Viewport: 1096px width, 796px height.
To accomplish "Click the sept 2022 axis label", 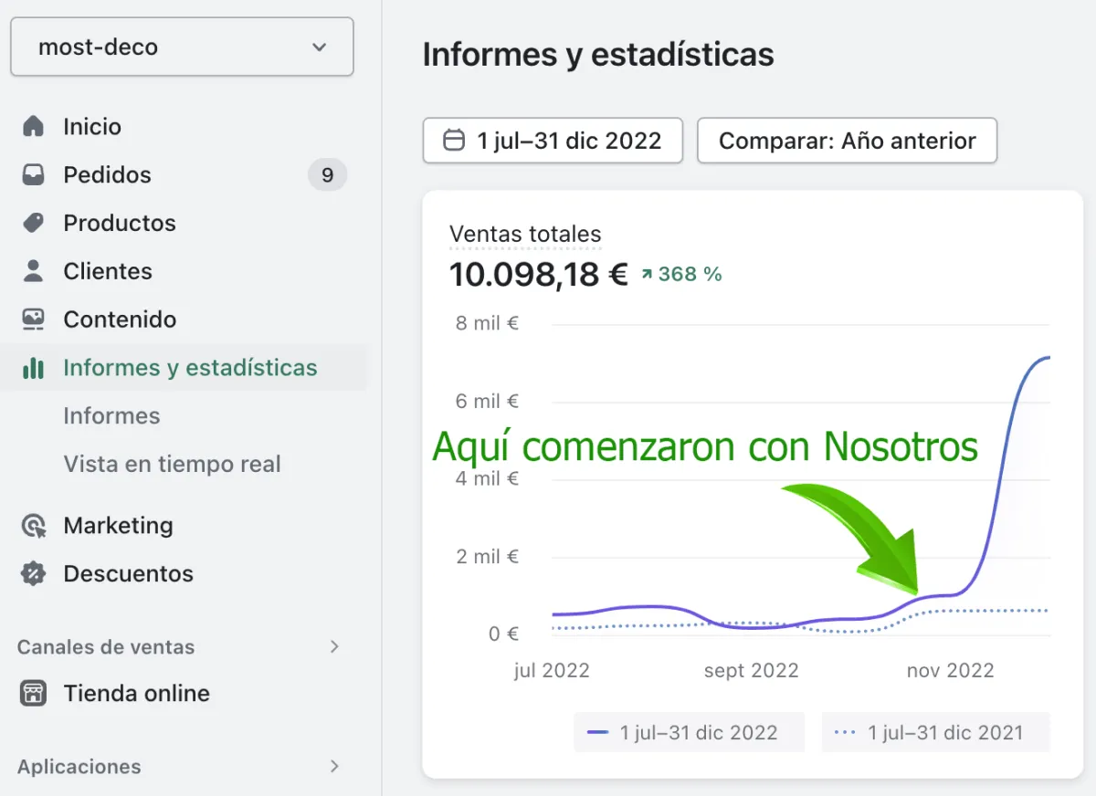I will pyautogui.click(x=752, y=671).
